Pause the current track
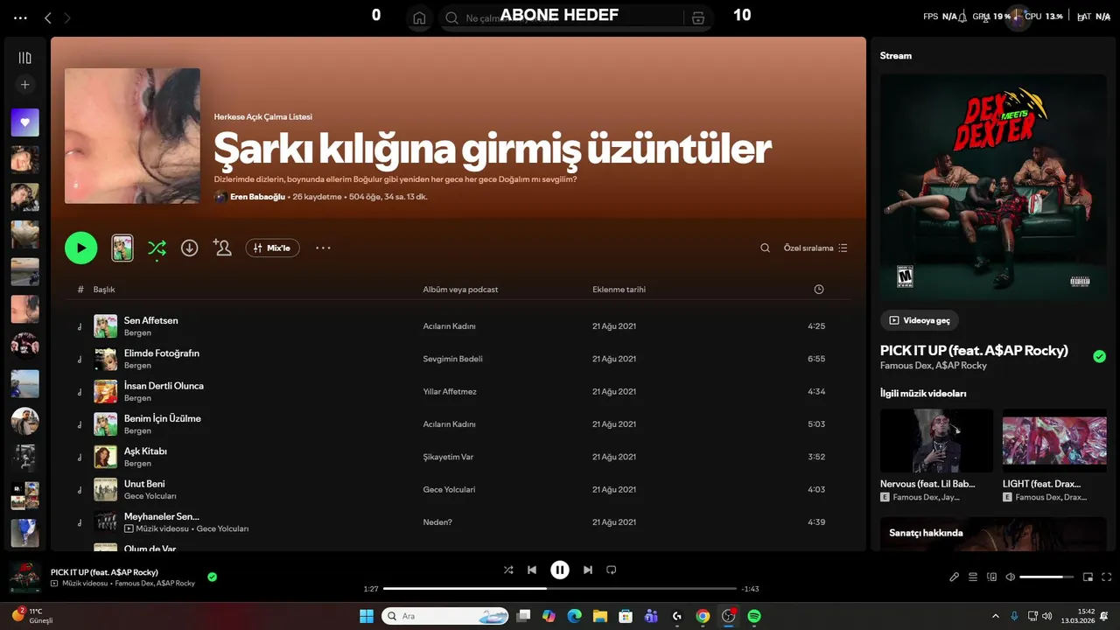1120x630 pixels. tap(560, 570)
